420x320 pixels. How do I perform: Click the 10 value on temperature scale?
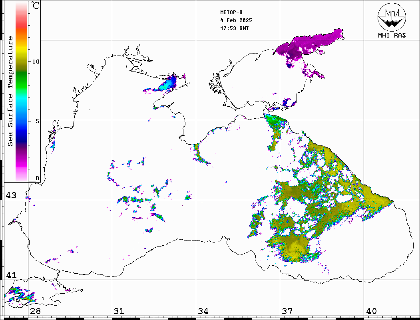[x=36, y=62]
